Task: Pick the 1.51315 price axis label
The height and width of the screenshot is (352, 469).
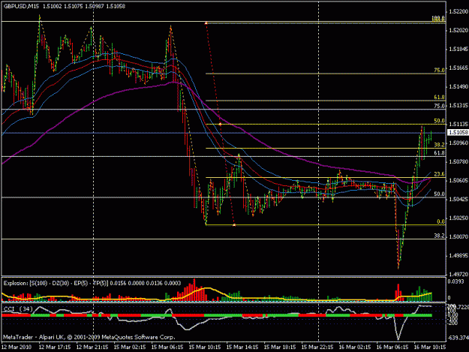Action: point(458,106)
